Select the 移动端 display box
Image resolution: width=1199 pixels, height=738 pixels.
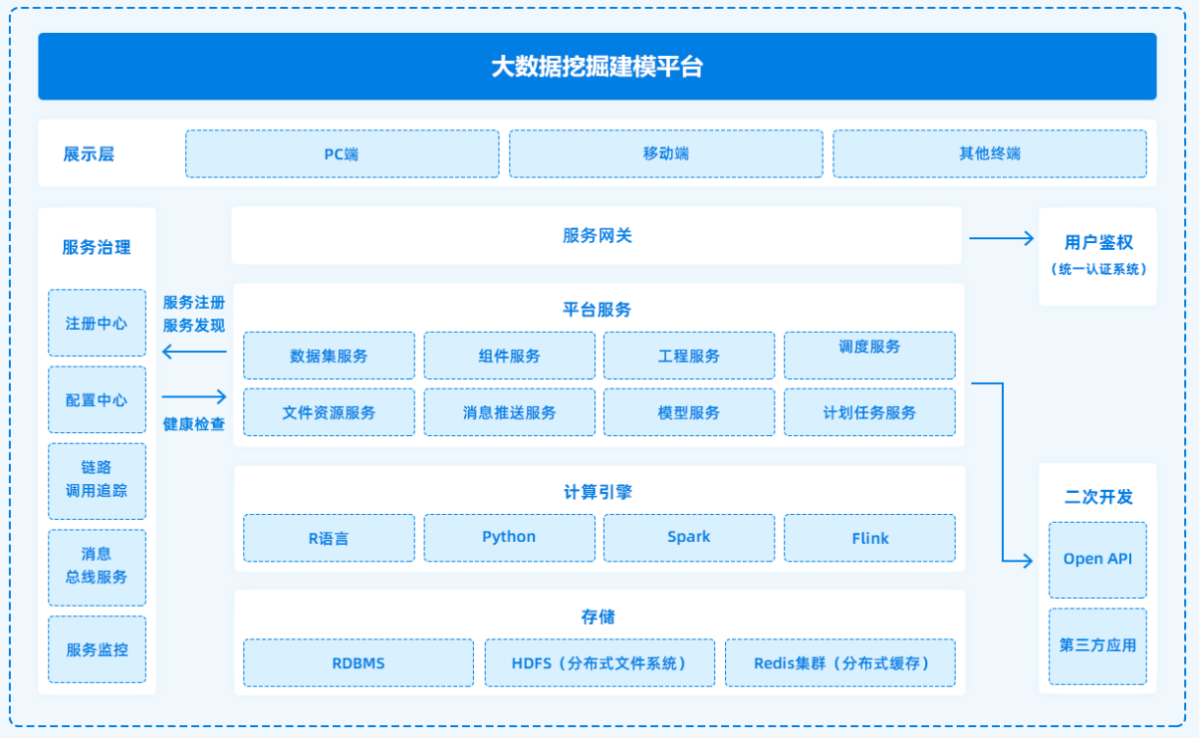[665, 154]
